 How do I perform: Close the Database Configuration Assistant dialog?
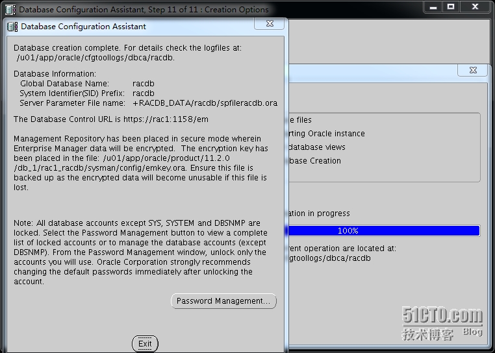coord(270,23)
